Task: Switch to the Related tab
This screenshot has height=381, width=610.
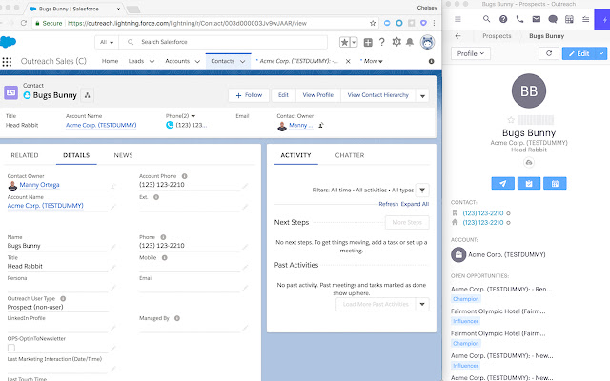Action: (x=25, y=154)
